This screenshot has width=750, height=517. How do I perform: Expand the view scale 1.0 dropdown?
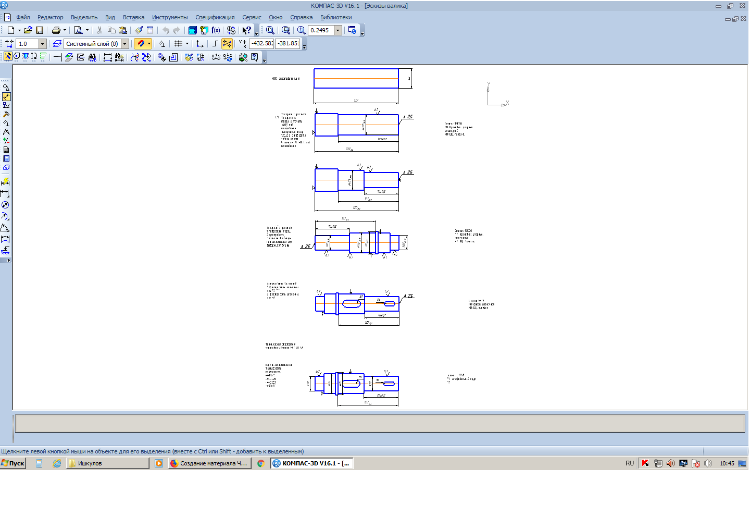click(x=42, y=44)
